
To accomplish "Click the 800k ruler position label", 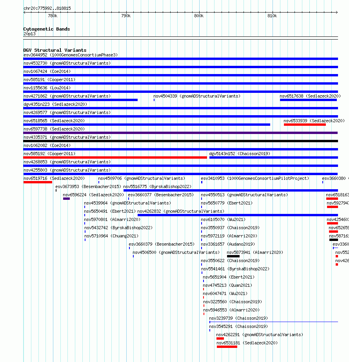I will pyautogui.click(x=199, y=16).
